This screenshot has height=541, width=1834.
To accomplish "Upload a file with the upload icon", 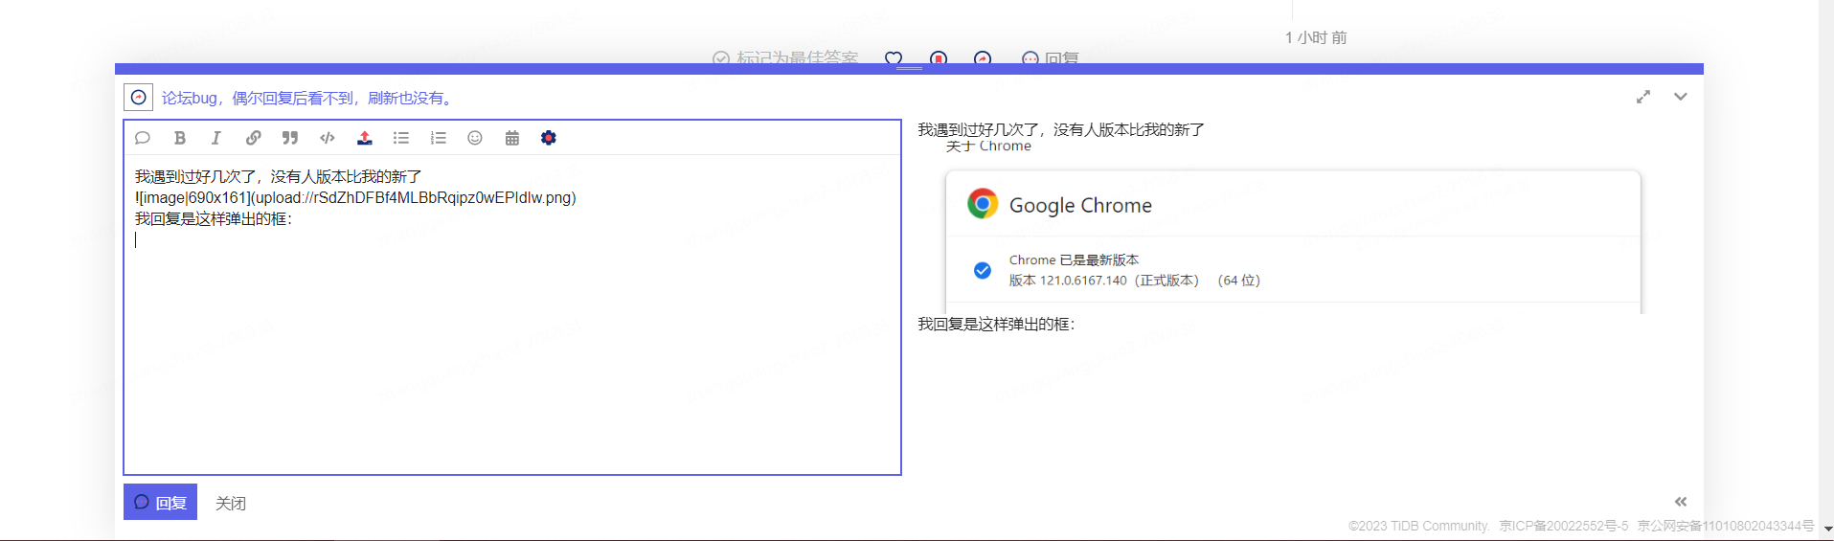I will pos(365,138).
